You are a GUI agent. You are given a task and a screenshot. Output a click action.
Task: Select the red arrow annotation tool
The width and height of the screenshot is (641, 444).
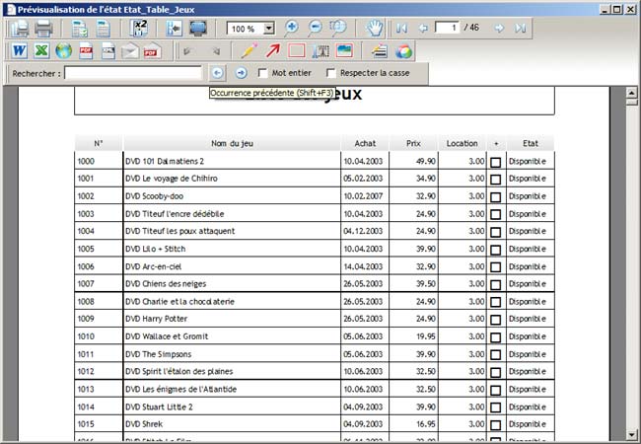[x=273, y=51]
